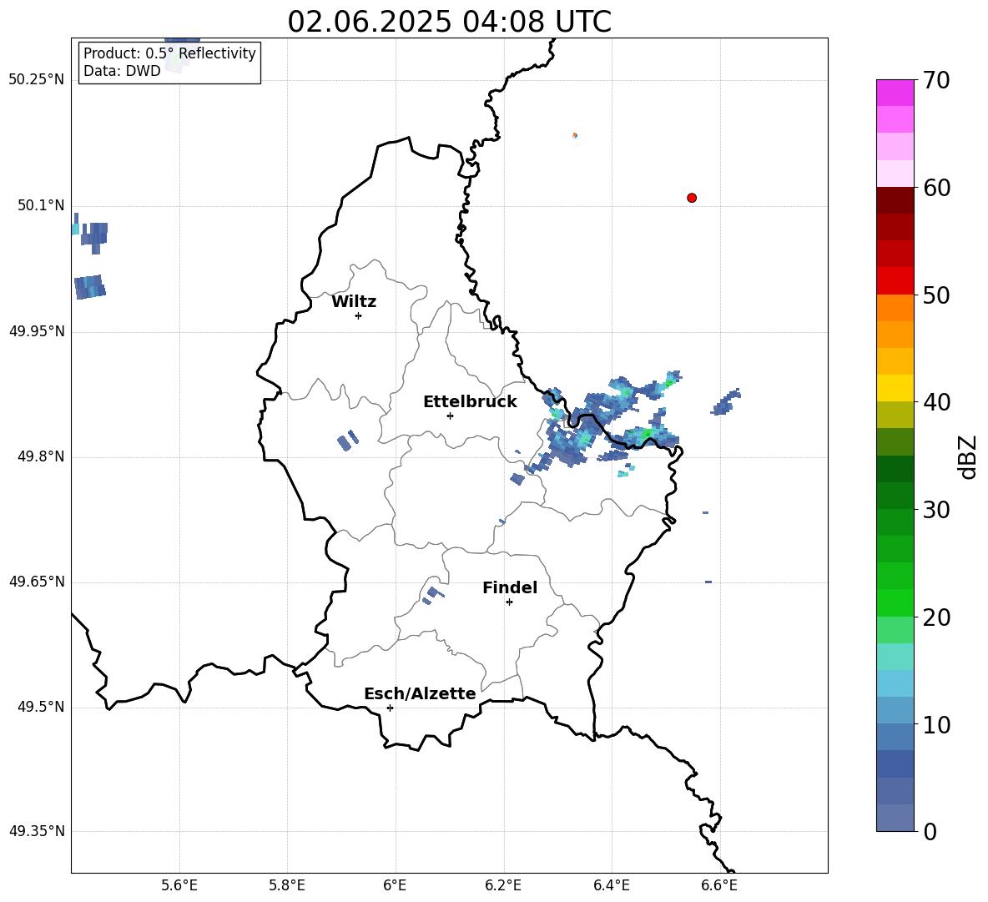Click the latitude label 49.95°N
Screen dimensions: 988x902
[x=36, y=331]
